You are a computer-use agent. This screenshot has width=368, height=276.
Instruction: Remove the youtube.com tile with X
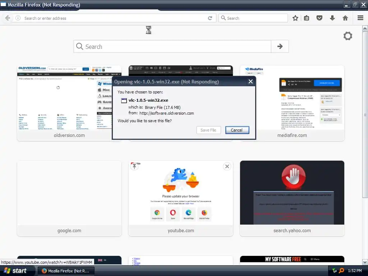tap(227, 166)
